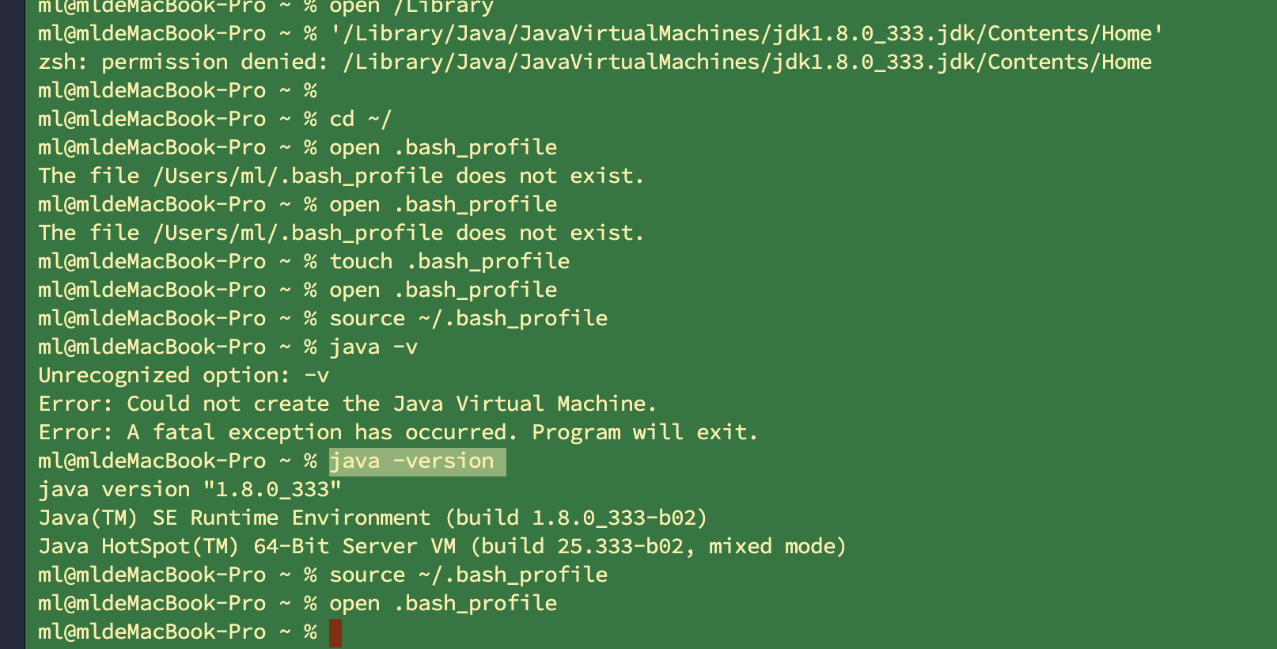Click the 'Unrecognized option: -v' error line

coord(184,375)
